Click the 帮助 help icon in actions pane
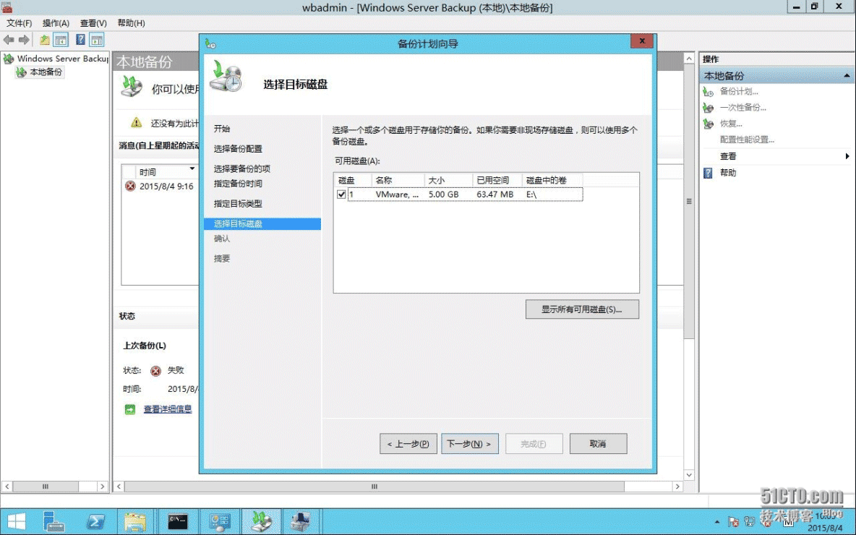Viewport: 856px width, 535px height. pyautogui.click(x=708, y=173)
